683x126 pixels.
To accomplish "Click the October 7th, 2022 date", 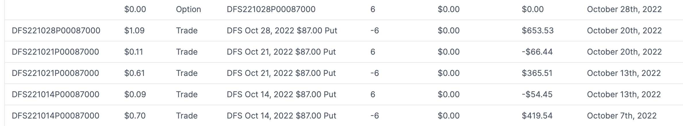I will pyautogui.click(x=621, y=116).
